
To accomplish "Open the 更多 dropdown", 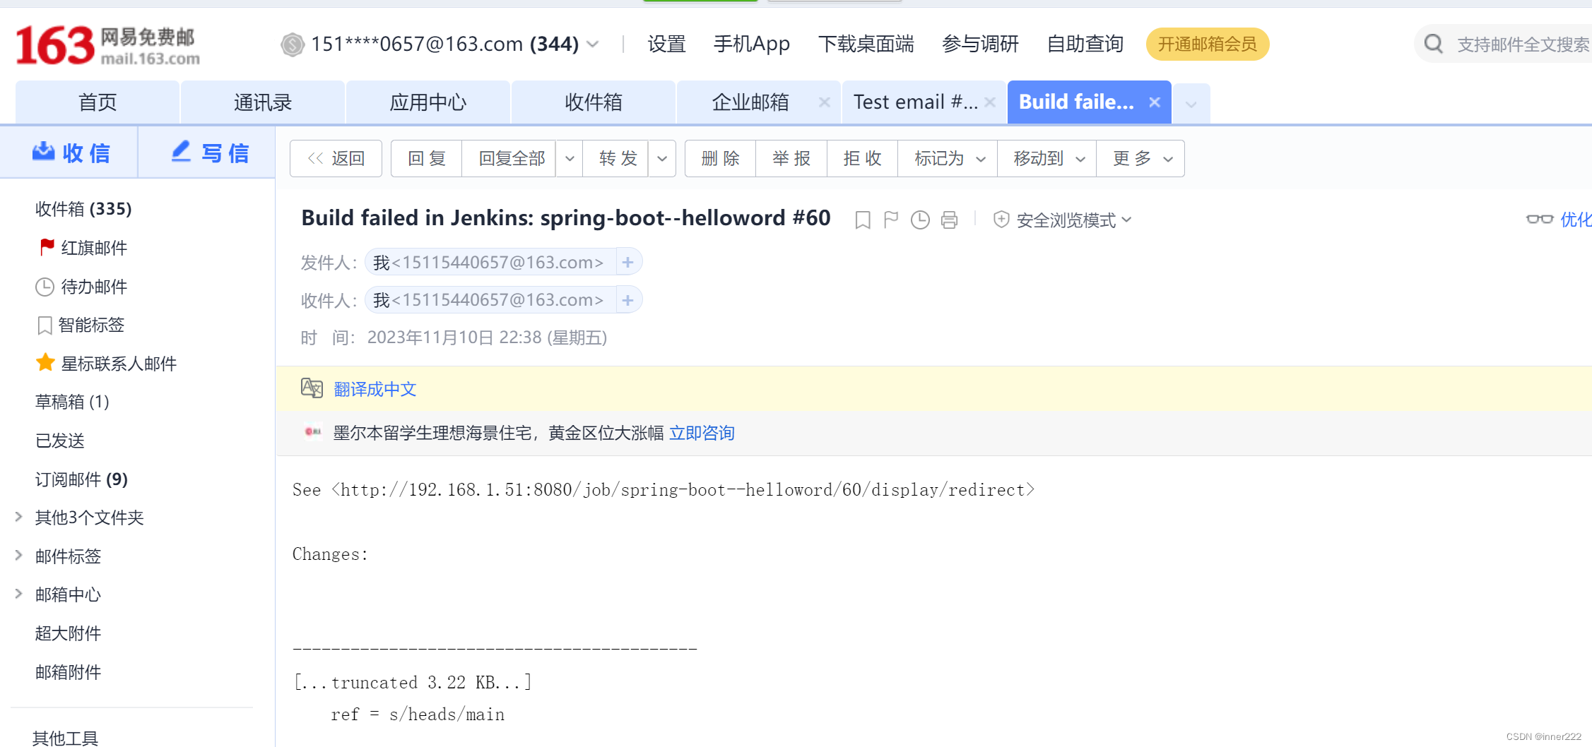I will [x=1140, y=158].
